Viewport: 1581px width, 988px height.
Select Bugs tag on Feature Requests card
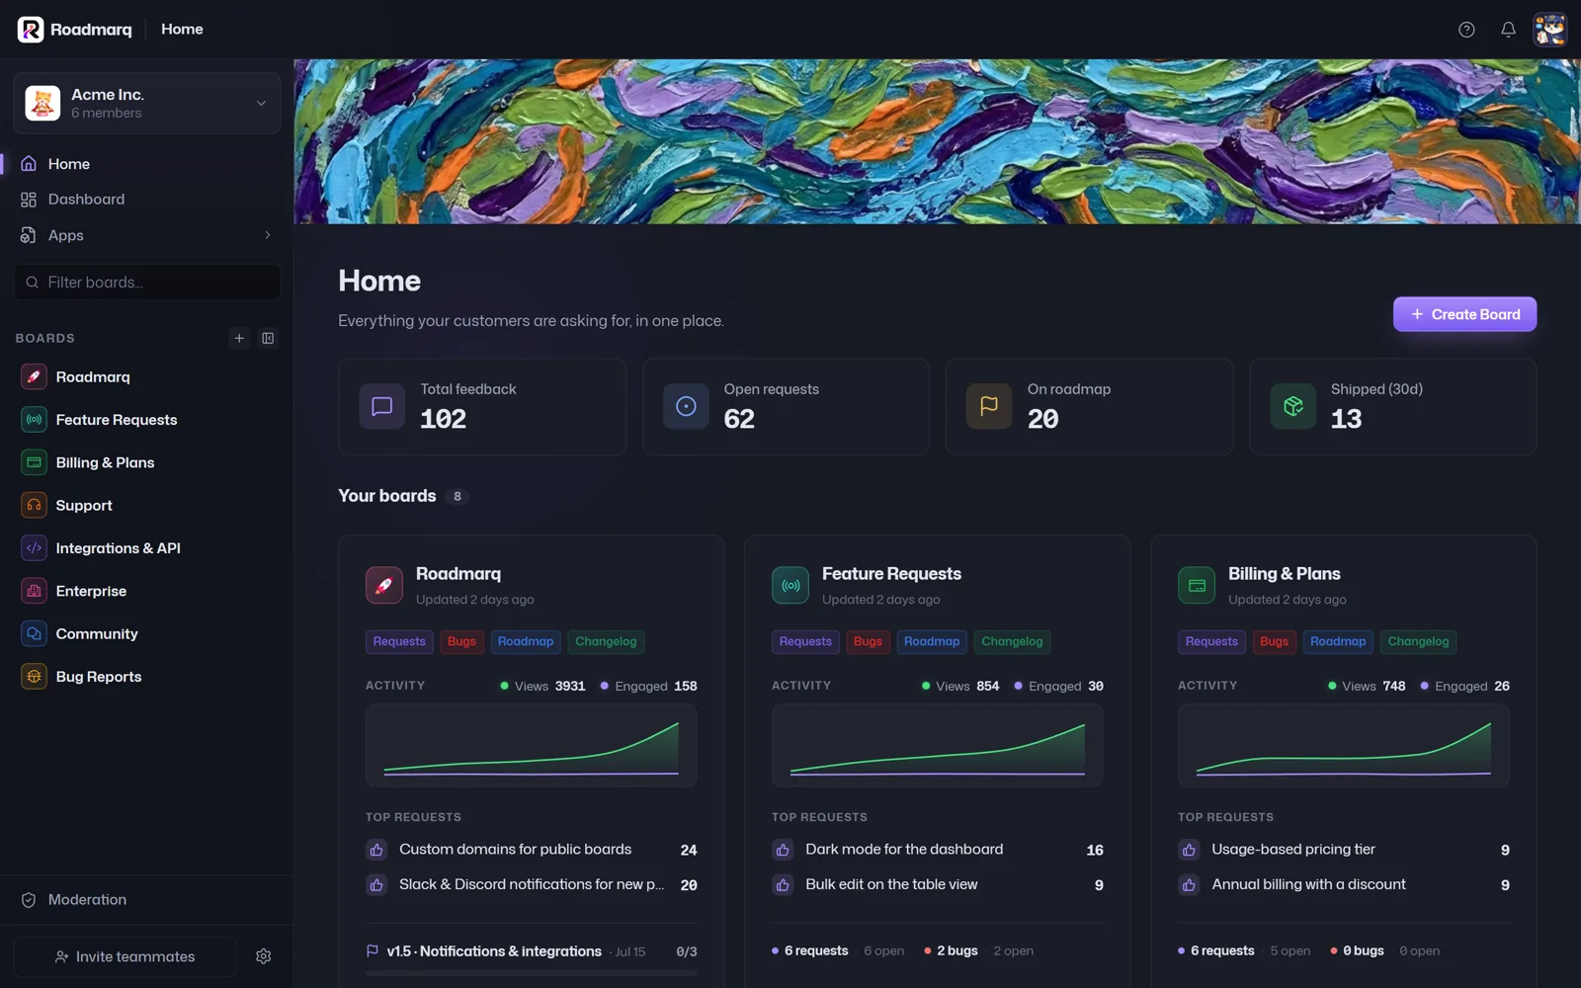[868, 642]
